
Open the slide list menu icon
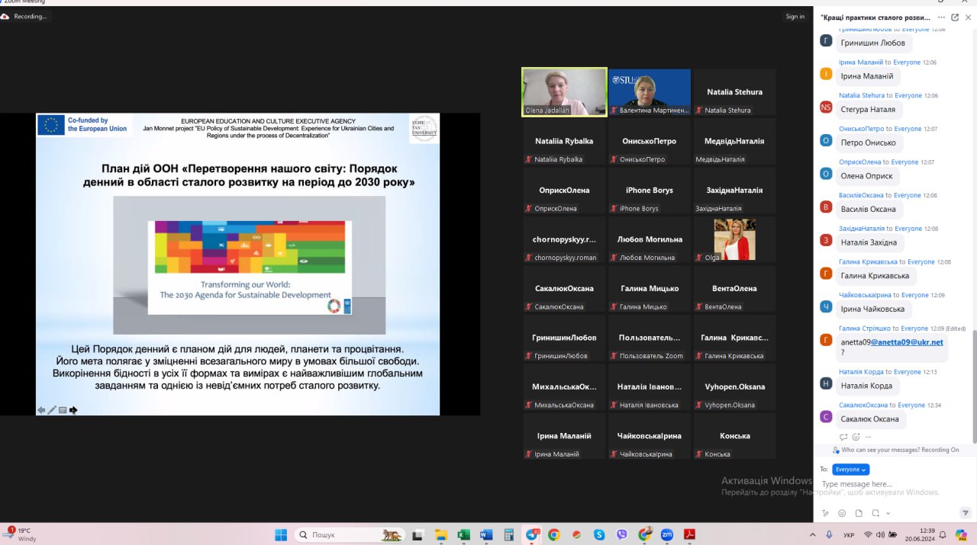coord(63,410)
